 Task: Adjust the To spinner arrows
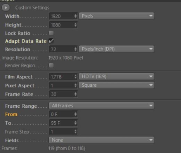tap(75, 123)
